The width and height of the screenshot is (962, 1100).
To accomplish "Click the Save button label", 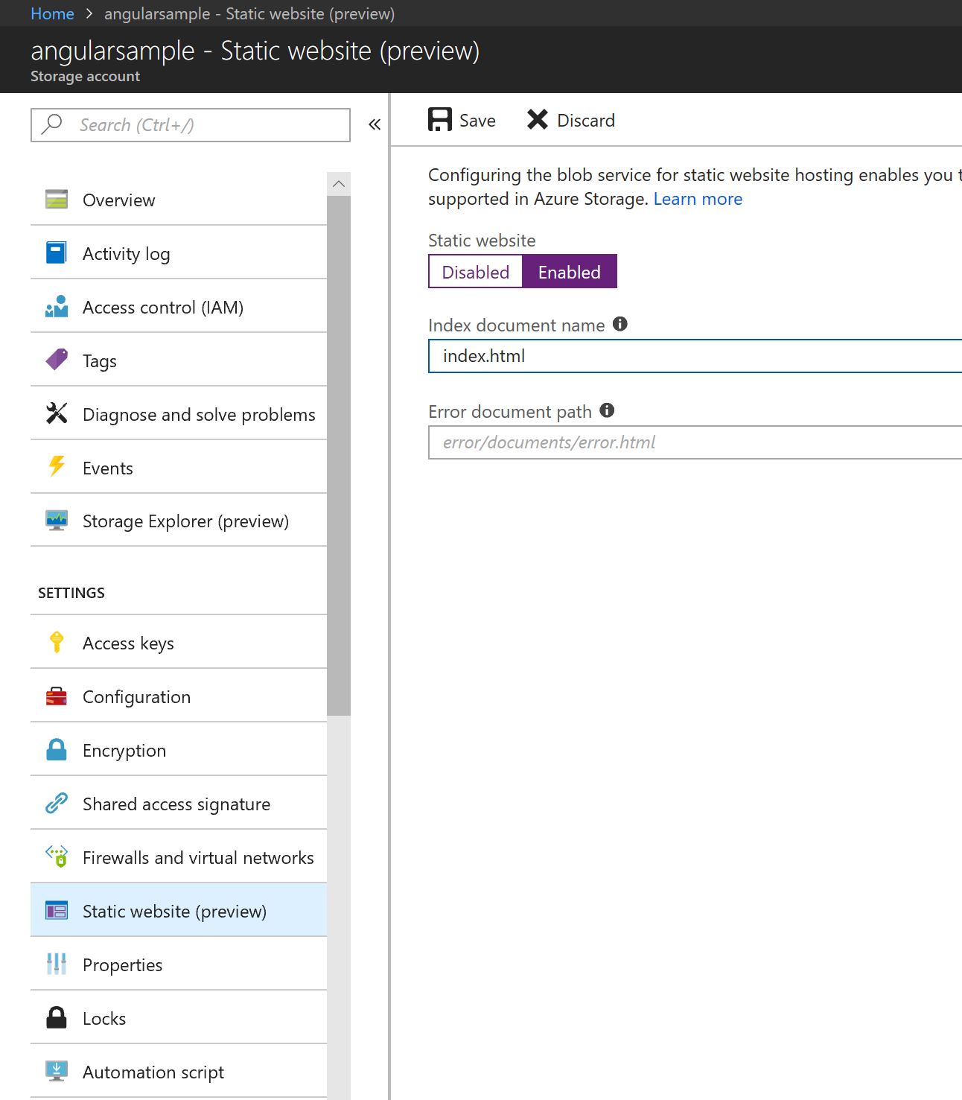I will 477,120.
